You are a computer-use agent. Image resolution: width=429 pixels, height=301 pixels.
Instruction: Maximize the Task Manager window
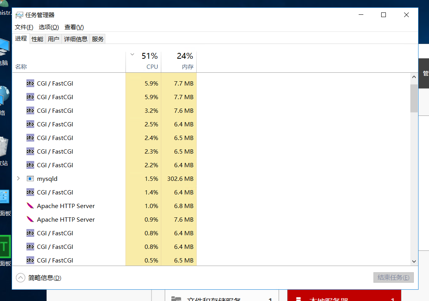click(384, 15)
